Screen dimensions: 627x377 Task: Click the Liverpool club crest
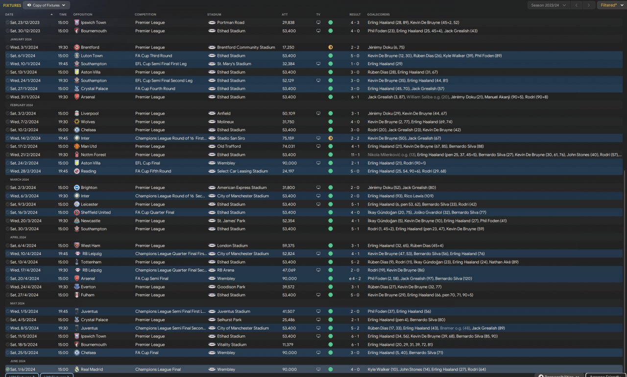[77, 114]
